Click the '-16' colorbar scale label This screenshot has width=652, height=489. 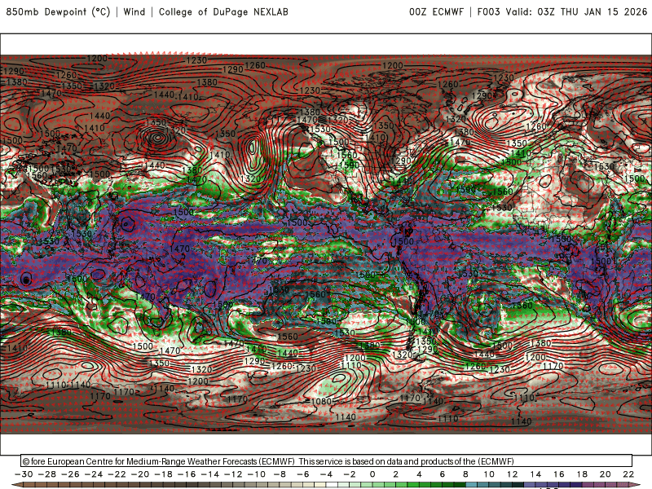pos(187,474)
